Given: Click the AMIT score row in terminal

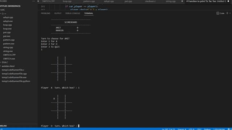Looking at the screenshot, I should point(67,28).
